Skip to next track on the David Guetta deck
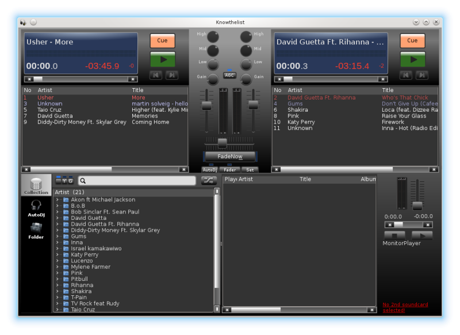460x335 pixels. (422, 75)
